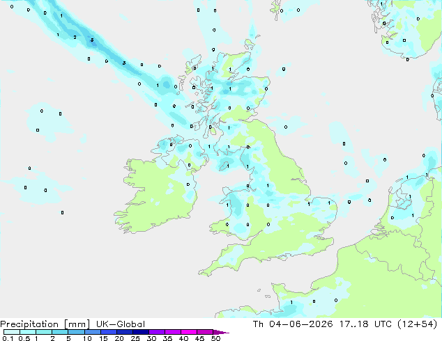Click the "10" legend scale label
Screen dimensions: 442x341
[x=87, y=338]
